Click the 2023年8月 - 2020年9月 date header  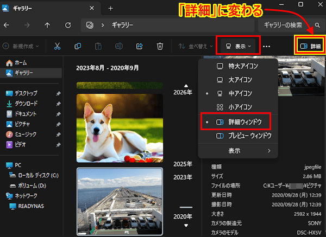click(107, 68)
